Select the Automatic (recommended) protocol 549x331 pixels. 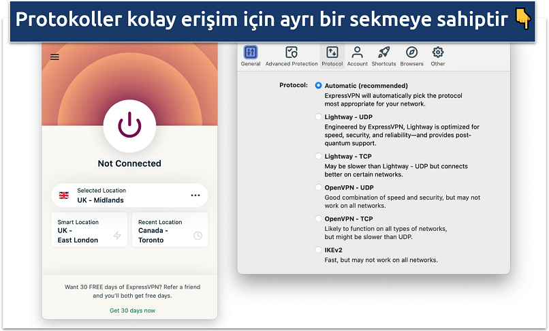click(x=318, y=86)
